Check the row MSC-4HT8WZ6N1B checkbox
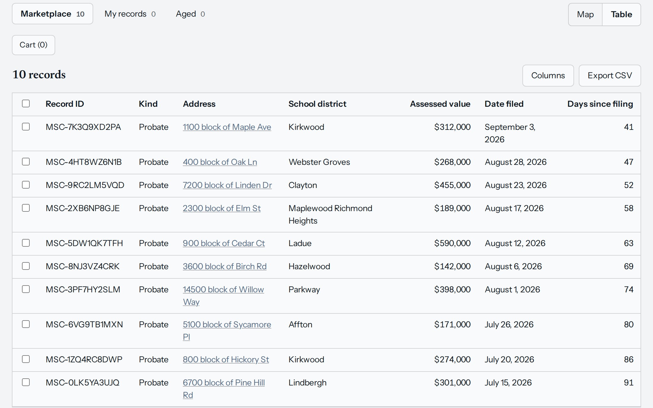The width and height of the screenshot is (653, 408). [x=26, y=162]
